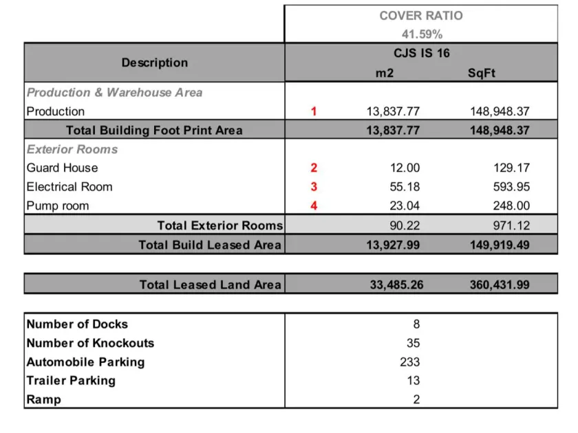Click the Production row label

pyautogui.click(x=56, y=111)
